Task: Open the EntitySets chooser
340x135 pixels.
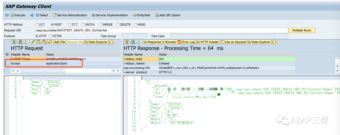Action: pos(142,15)
